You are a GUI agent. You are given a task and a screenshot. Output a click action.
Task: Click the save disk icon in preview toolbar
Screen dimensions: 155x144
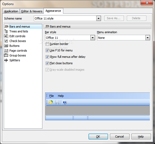pos(57,102)
